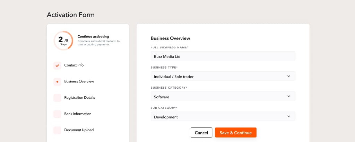Open the Contact Info step
This screenshot has width=355, height=142.
(x=74, y=65)
